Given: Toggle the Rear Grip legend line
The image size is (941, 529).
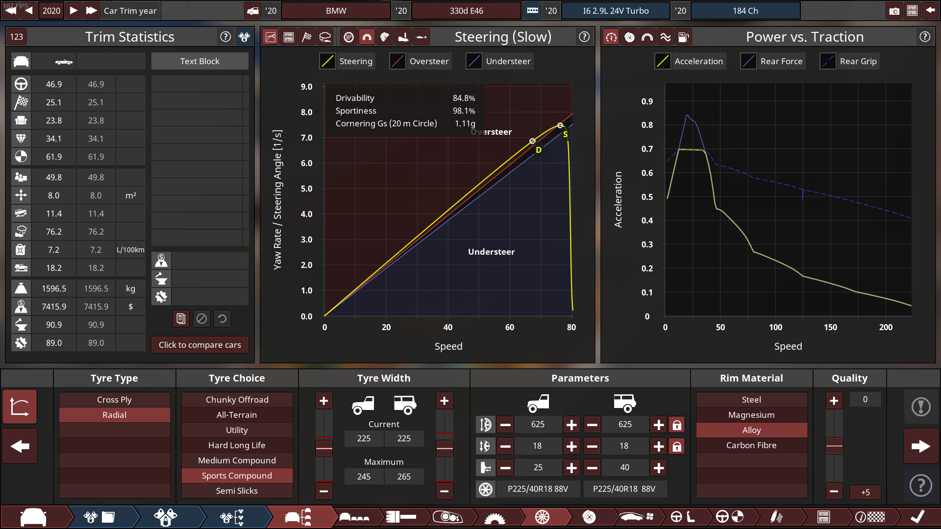Looking at the screenshot, I should point(828,61).
